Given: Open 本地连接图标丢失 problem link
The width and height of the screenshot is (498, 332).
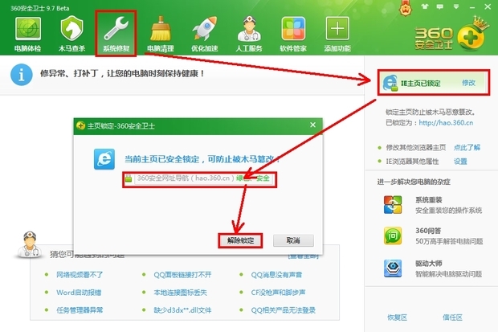Looking at the screenshot, I should pyautogui.click(x=180, y=293).
